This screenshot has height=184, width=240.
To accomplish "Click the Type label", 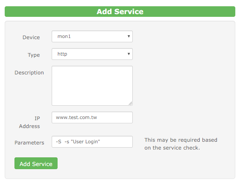I will [34, 55].
